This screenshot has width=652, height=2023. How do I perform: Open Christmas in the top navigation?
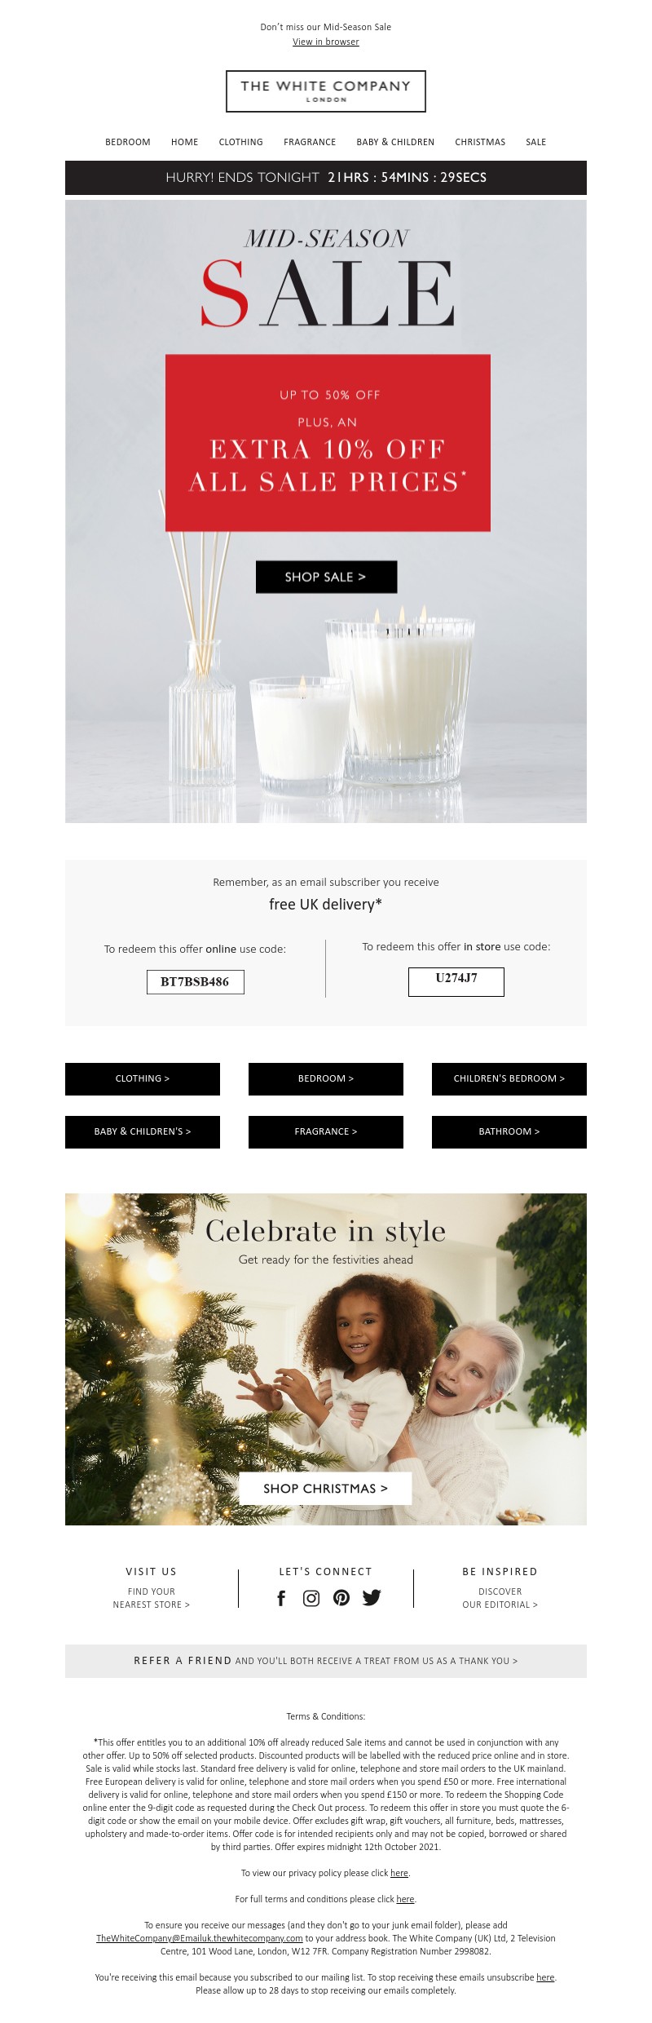pos(480,142)
